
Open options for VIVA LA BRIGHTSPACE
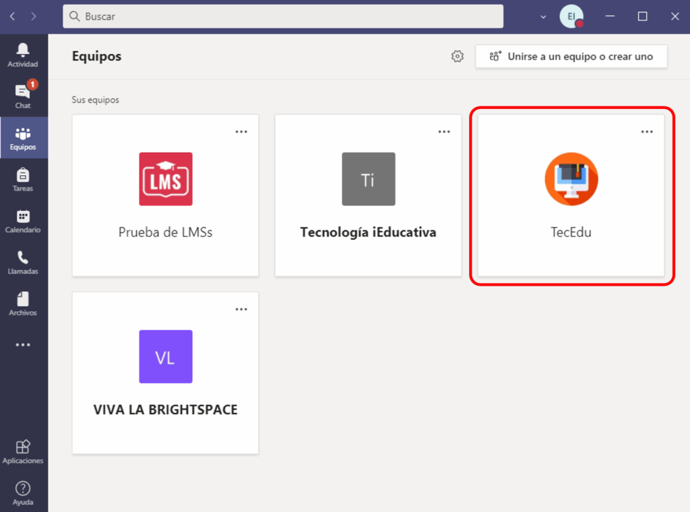241,309
